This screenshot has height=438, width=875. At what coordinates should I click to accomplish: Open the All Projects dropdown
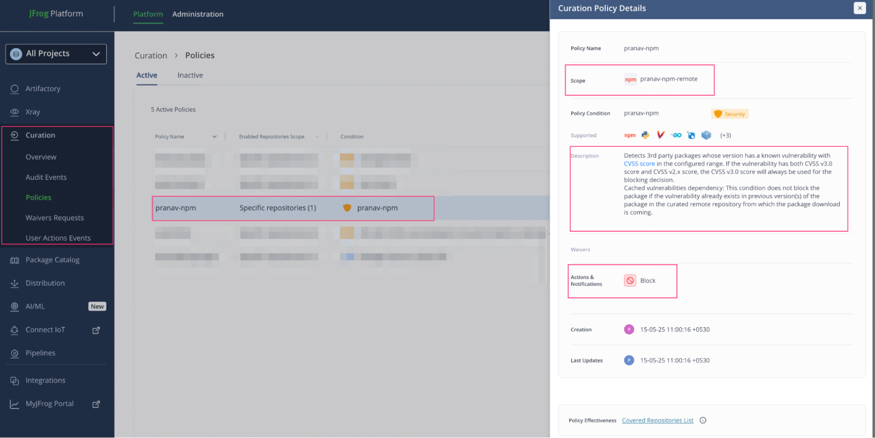pos(56,54)
